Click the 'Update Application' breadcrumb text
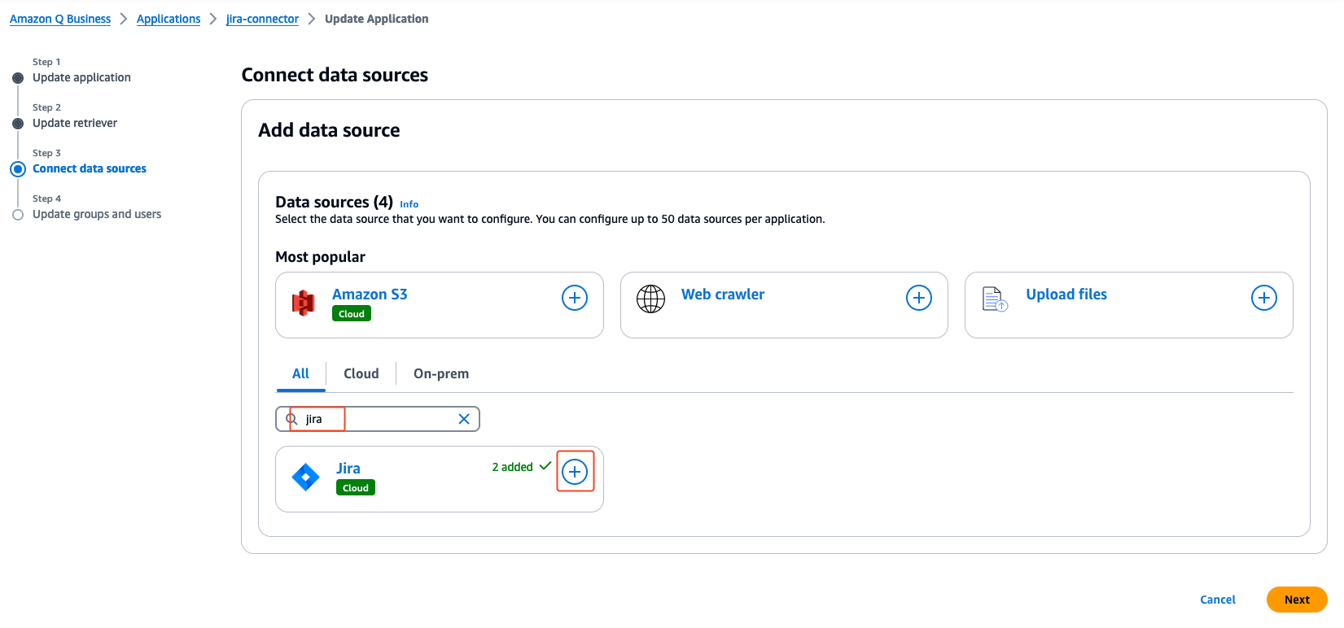 [376, 19]
